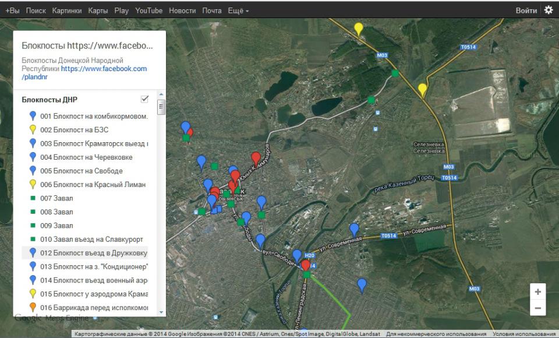The width and height of the screenshot is (559, 338).
Task: Open the Ещё dropdown menu
Action: 238,10
